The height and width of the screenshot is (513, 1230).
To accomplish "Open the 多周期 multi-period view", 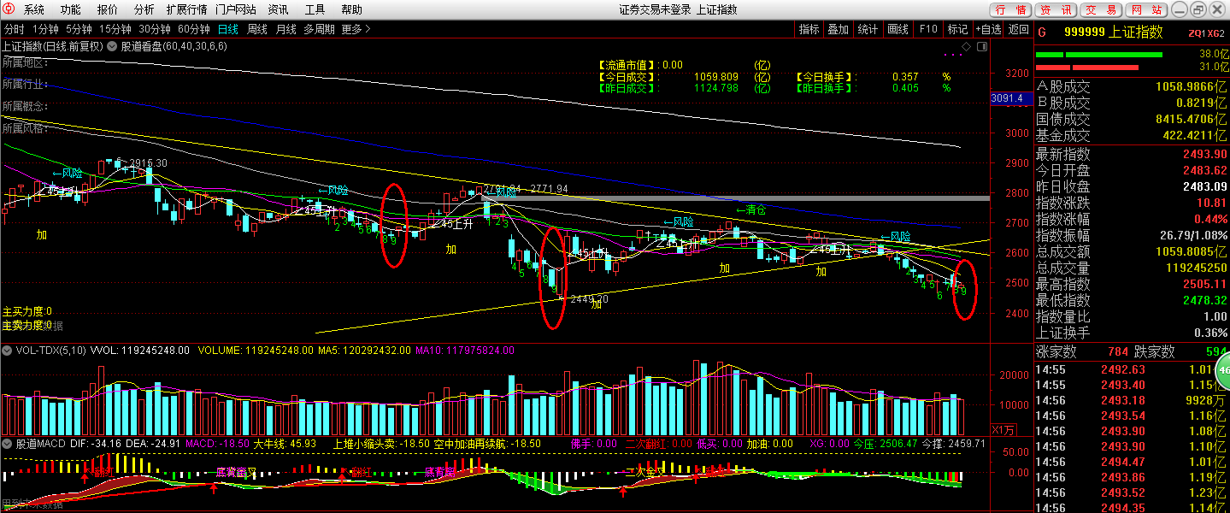I will click(319, 29).
